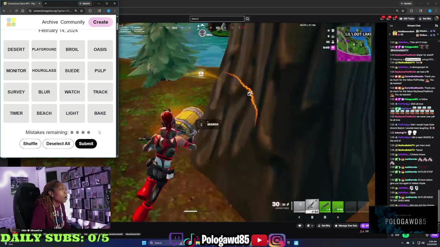Open the Archive page
440x247 pixels.
[x=50, y=22]
